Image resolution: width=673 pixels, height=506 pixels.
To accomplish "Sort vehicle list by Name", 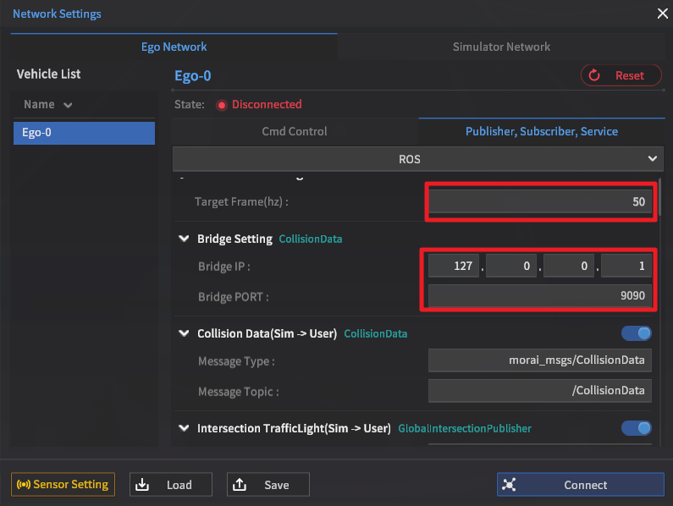I will [x=47, y=104].
